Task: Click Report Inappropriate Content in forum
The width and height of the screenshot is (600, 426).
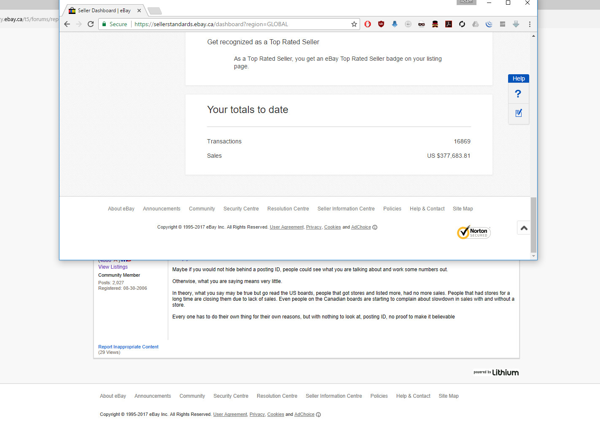Action: (x=128, y=347)
